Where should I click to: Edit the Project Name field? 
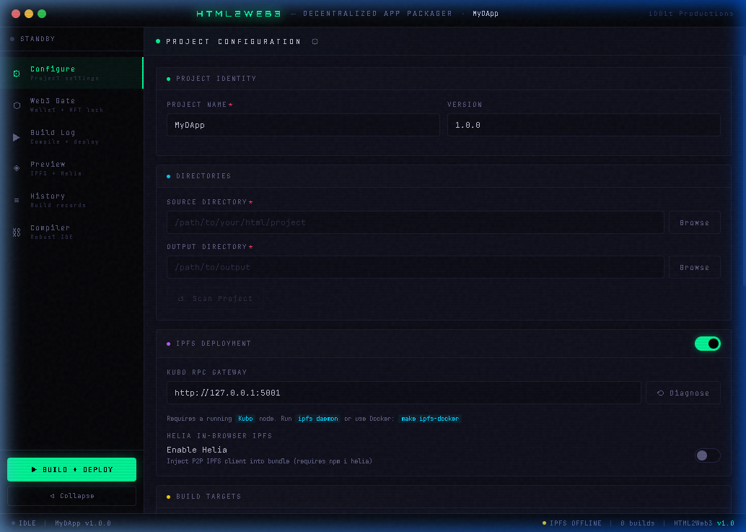(303, 125)
